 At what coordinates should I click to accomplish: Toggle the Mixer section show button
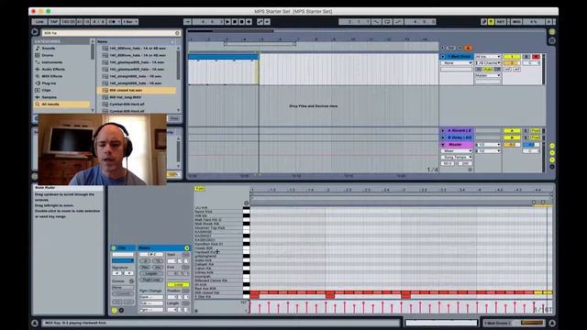tap(552, 159)
